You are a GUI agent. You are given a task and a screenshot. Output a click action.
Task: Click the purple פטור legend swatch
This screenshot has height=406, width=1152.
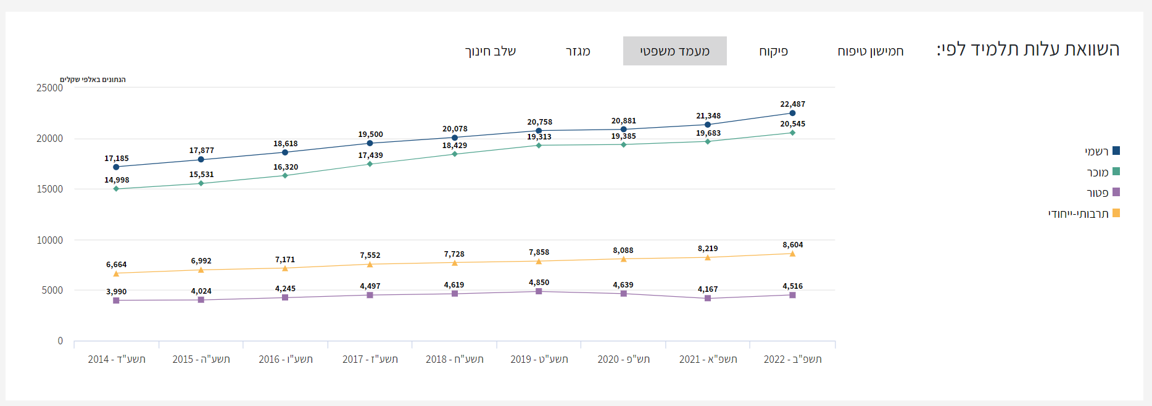pyautogui.click(x=1116, y=193)
